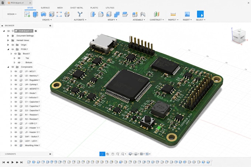Viewport: 251px width, 167px height.
Task: Toggle visibility of L1 - Inductor:1
Action: click(x=16, y=97)
